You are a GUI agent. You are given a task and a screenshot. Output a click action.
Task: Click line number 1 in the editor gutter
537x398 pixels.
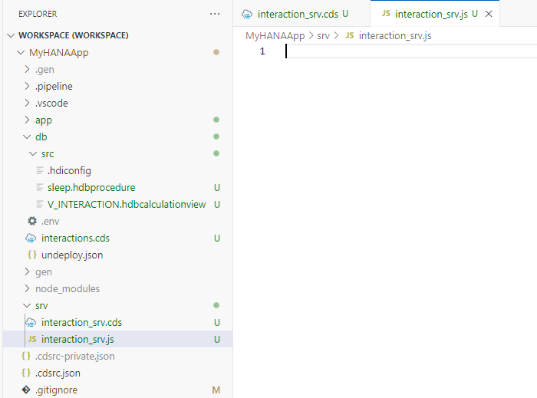tap(262, 51)
